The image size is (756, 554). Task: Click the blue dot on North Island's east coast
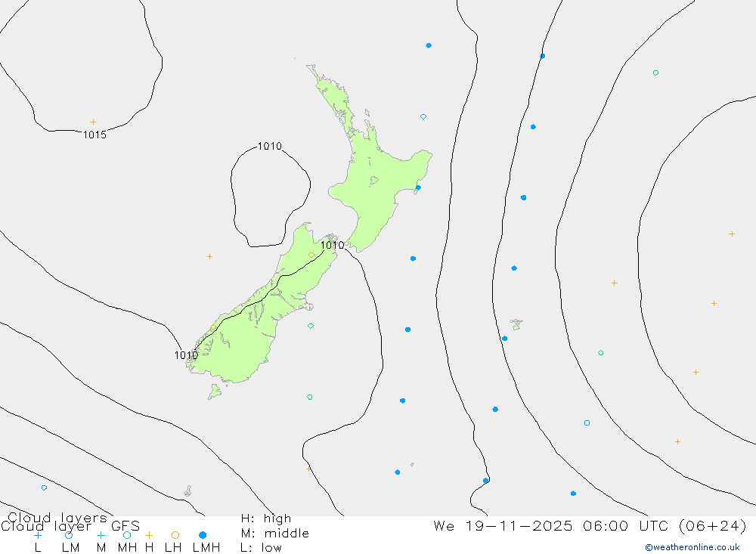point(418,187)
